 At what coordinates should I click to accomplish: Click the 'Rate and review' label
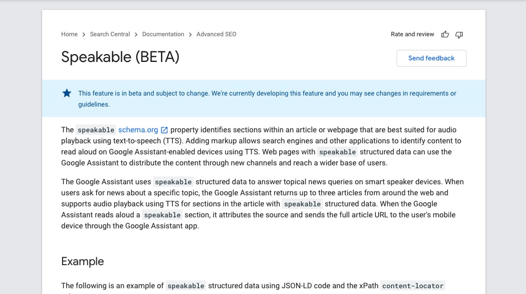(412, 34)
